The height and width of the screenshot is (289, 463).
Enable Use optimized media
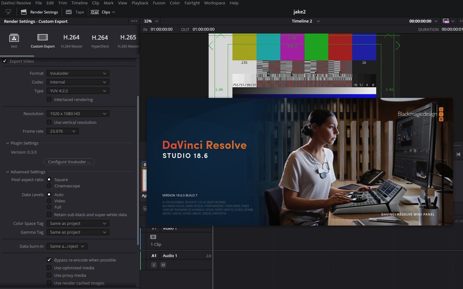click(49, 268)
